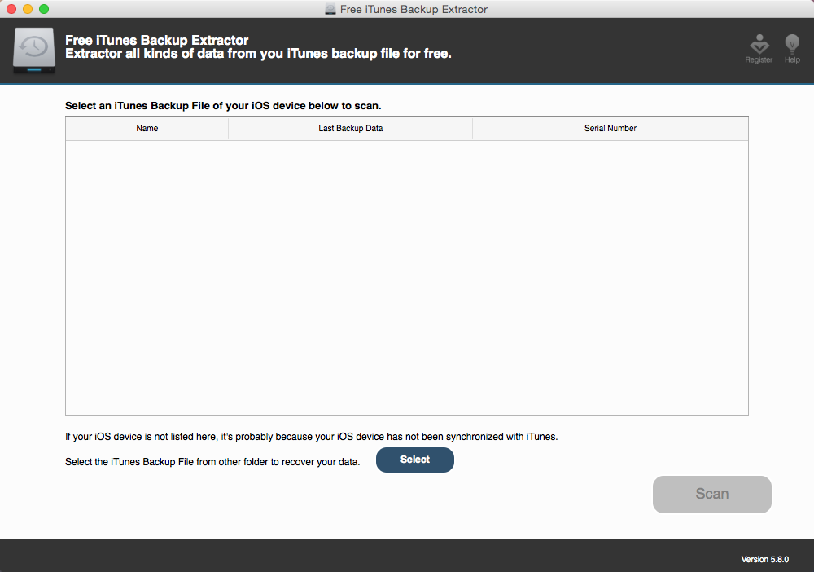Screen dimensions: 814x572
Task: Click the 'iOS device is not listed' notice
Action: (311, 437)
